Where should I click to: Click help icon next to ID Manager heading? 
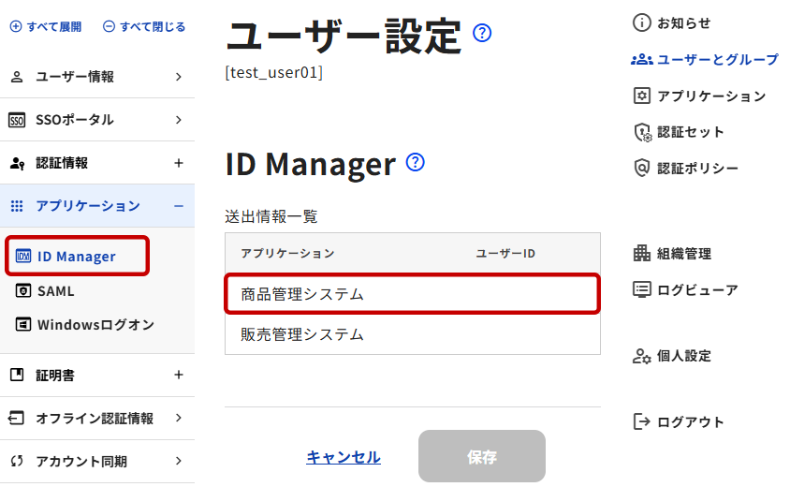tap(416, 162)
